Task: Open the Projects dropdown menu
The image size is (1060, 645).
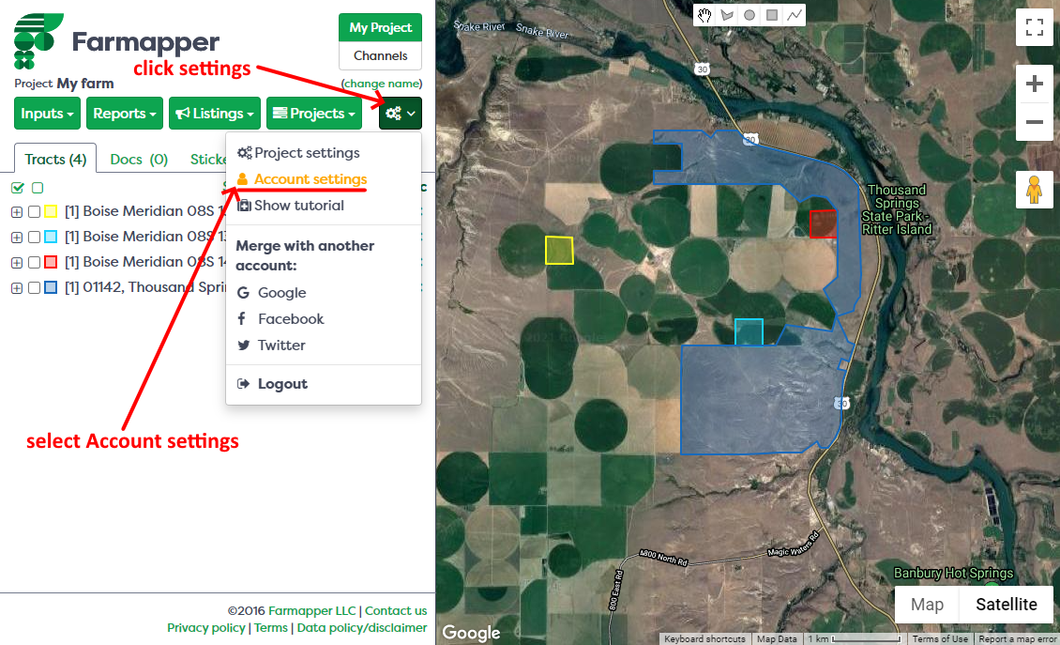Action: 313,114
